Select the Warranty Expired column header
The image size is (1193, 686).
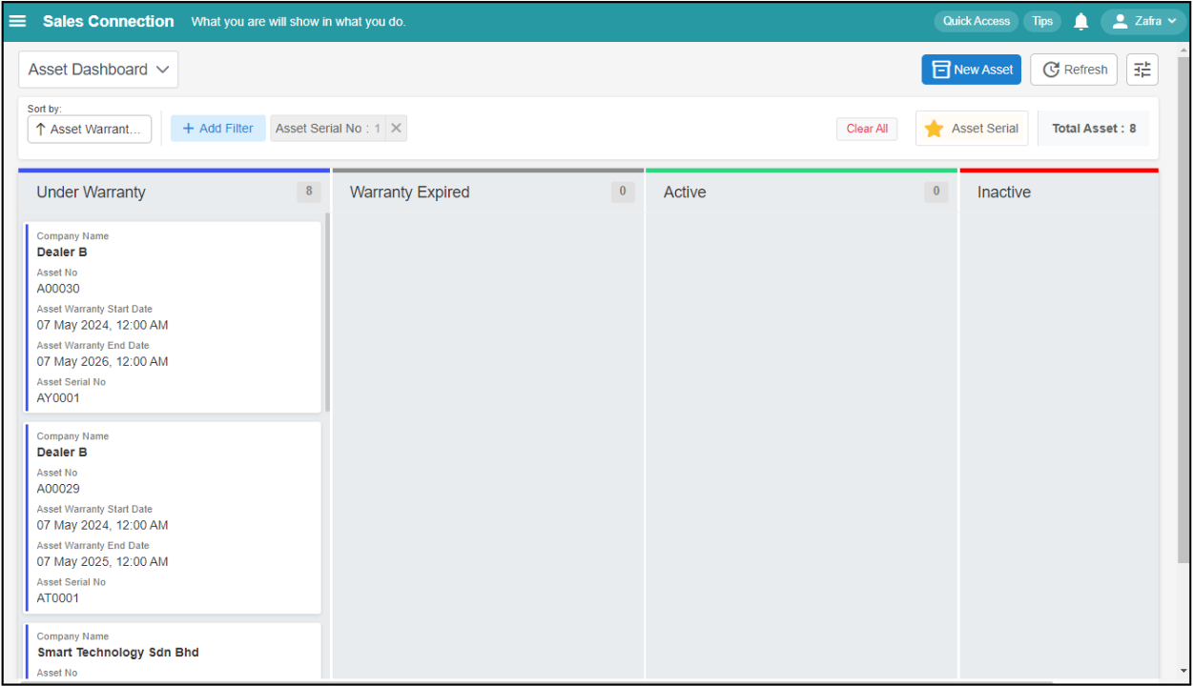[488, 192]
